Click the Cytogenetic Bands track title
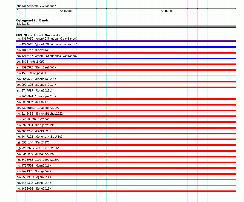244x202 pixels. 33,20
